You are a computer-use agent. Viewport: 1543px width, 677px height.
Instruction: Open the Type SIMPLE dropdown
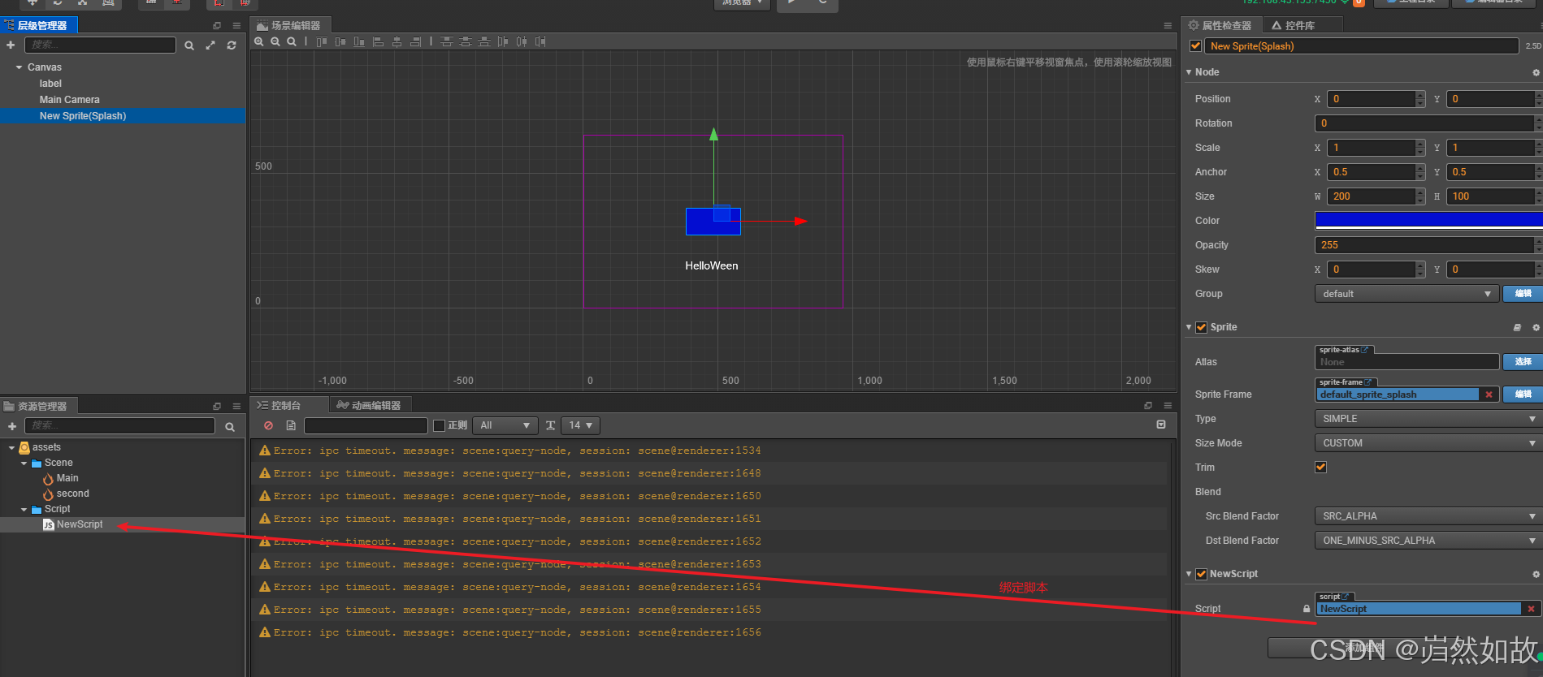[x=1428, y=419]
